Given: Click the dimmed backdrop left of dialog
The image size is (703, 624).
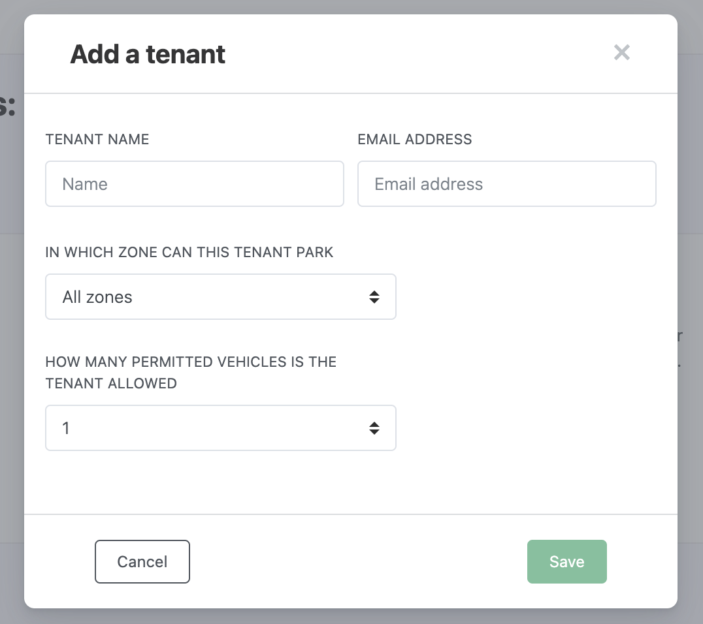Looking at the screenshot, I should point(11,326).
